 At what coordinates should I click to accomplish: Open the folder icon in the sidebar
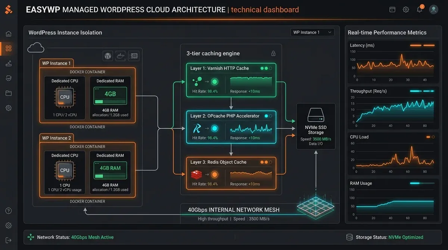click(x=9, y=93)
